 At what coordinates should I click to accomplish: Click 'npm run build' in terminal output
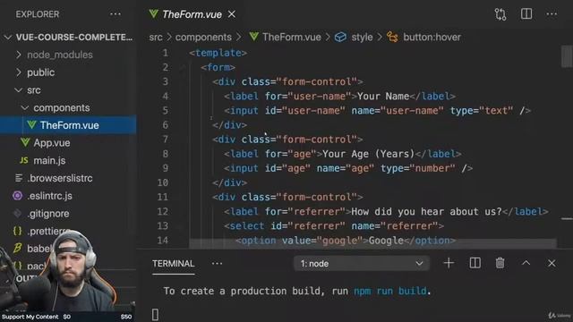coord(390,291)
